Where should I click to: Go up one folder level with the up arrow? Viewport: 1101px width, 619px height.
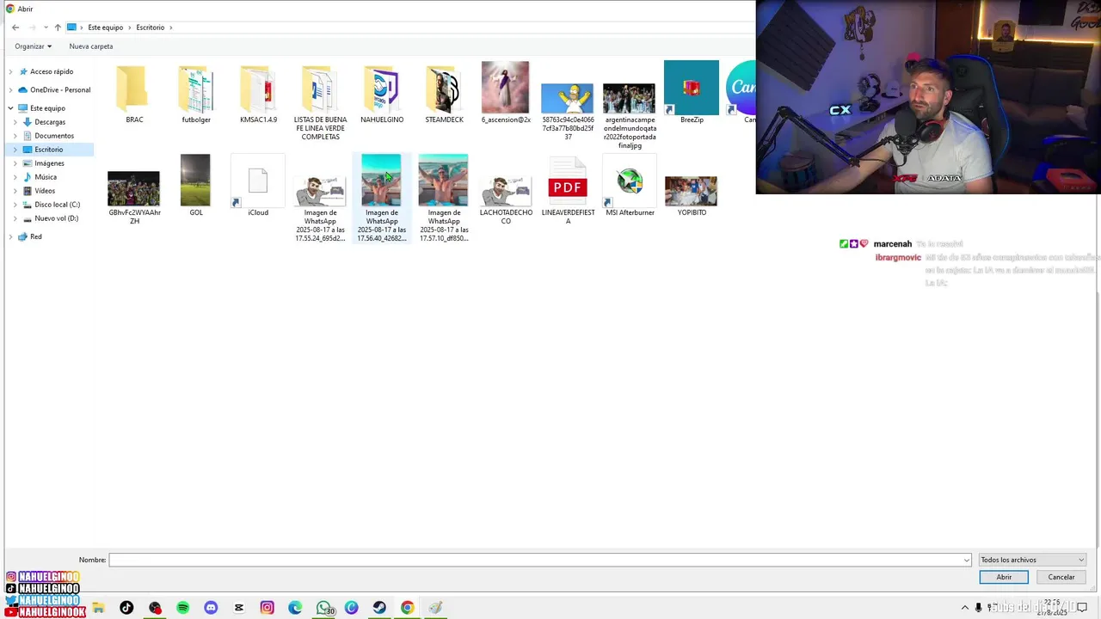58,28
